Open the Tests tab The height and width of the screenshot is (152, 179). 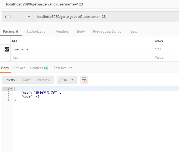click(x=133, y=31)
